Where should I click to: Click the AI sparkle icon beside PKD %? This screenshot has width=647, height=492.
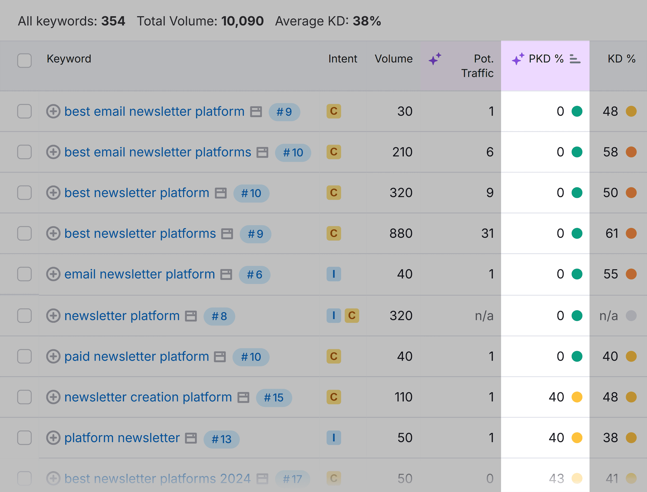518,58
